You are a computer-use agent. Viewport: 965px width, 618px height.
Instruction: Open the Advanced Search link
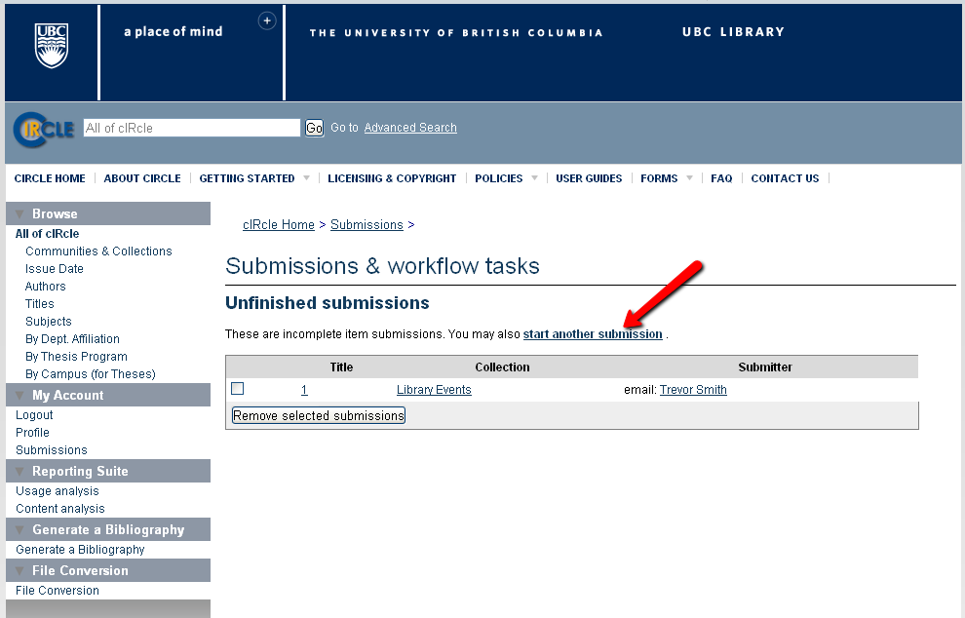tap(410, 128)
